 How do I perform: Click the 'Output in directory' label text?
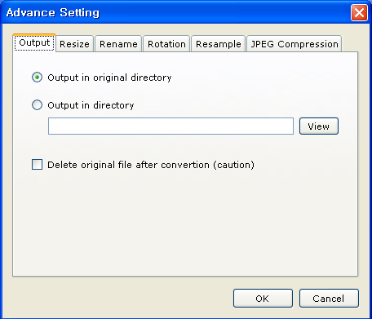[91, 105]
